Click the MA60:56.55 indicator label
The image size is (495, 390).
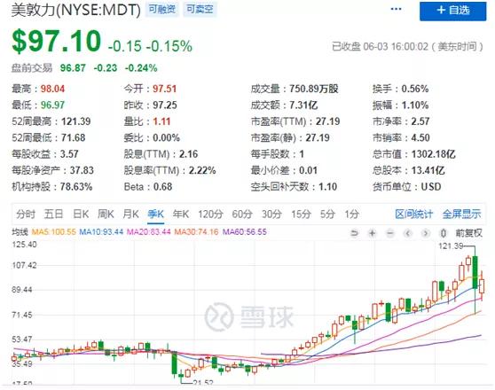244,232
